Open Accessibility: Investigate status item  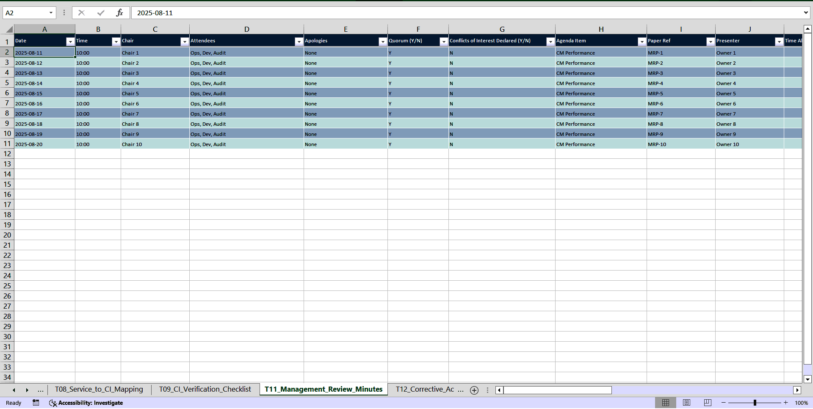coord(86,403)
